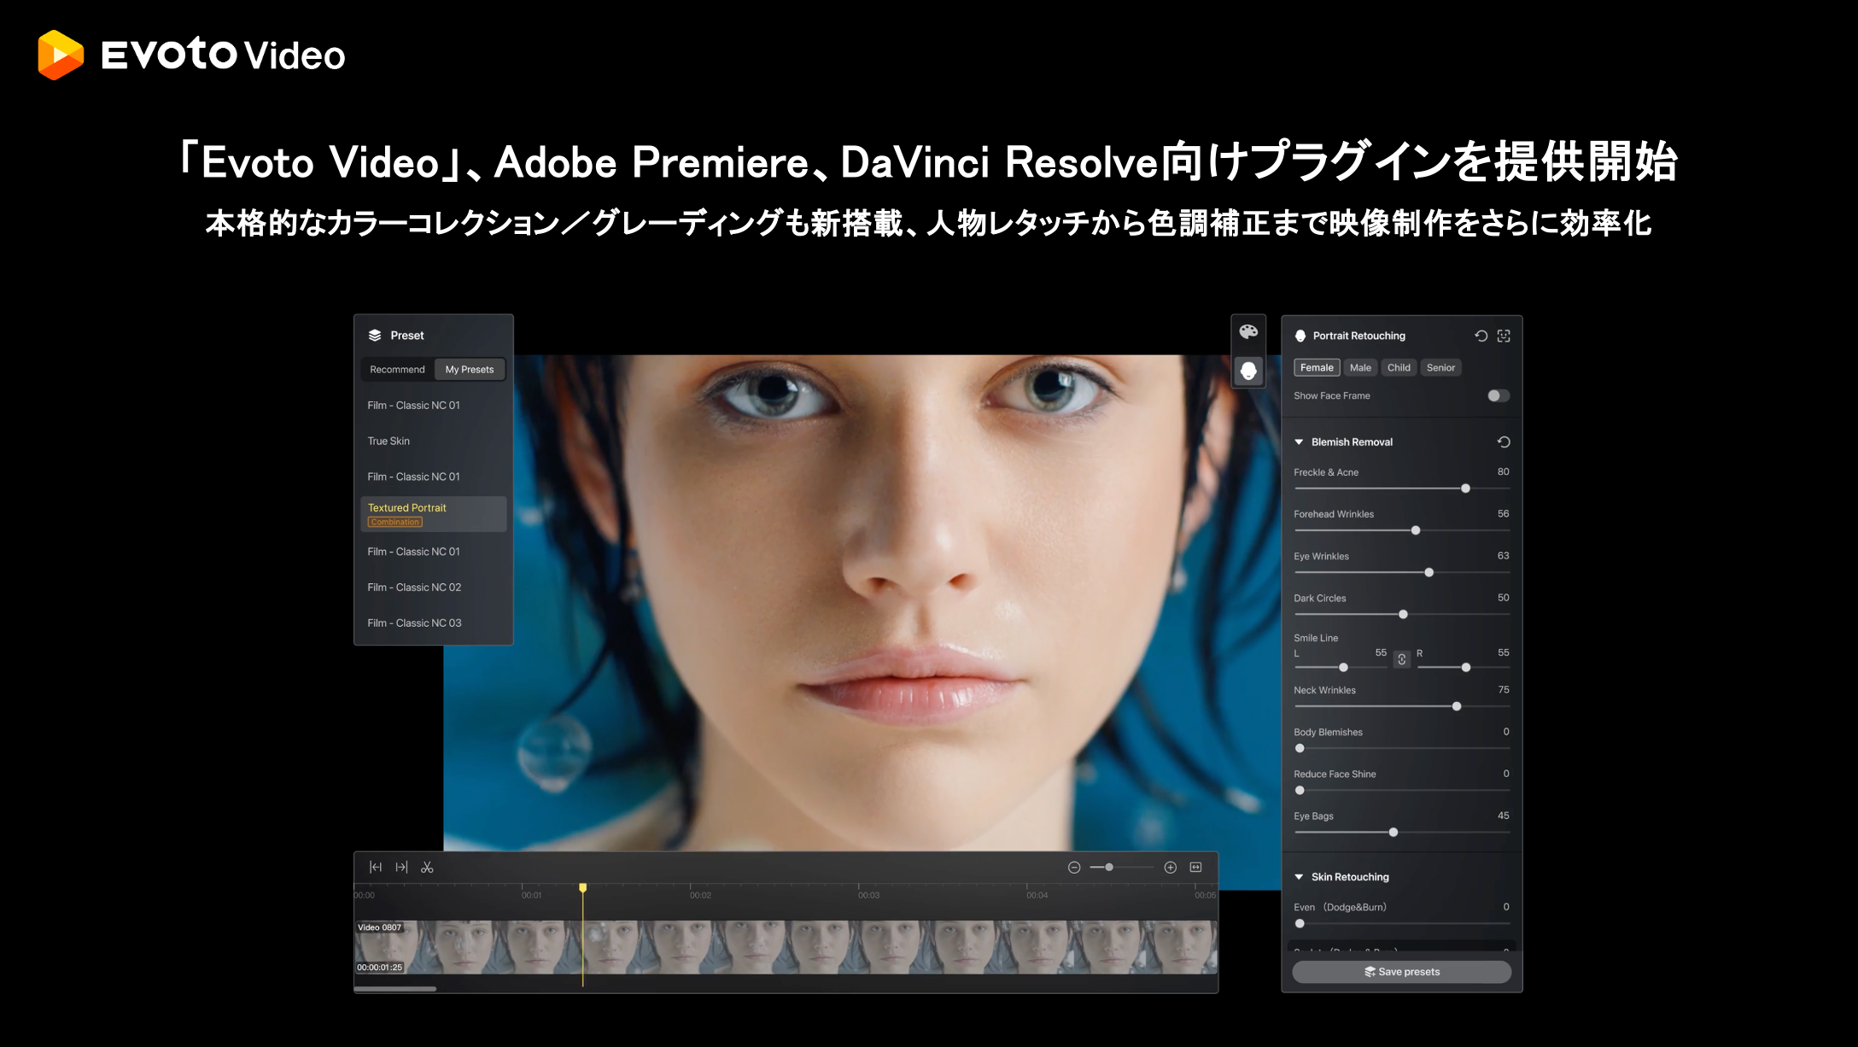Open the color palette tool icon
The image size is (1858, 1047).
(1248, 332)
